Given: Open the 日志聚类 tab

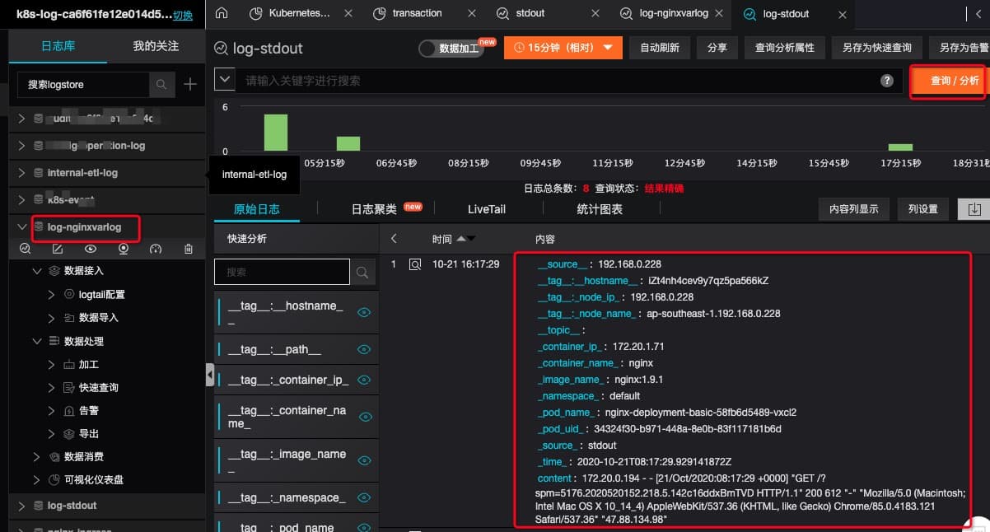Looking at the screenshot, I should [374, 209].
